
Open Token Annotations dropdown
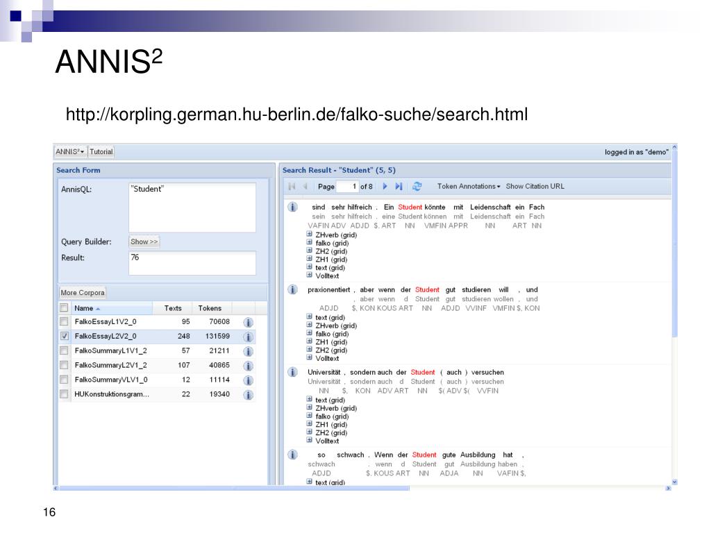[469, 186]
